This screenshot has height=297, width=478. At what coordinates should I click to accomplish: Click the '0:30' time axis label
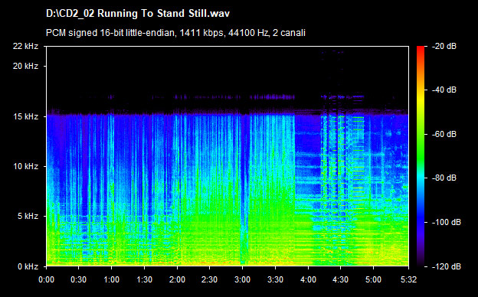pyautogui.click(x=79, y=279)
